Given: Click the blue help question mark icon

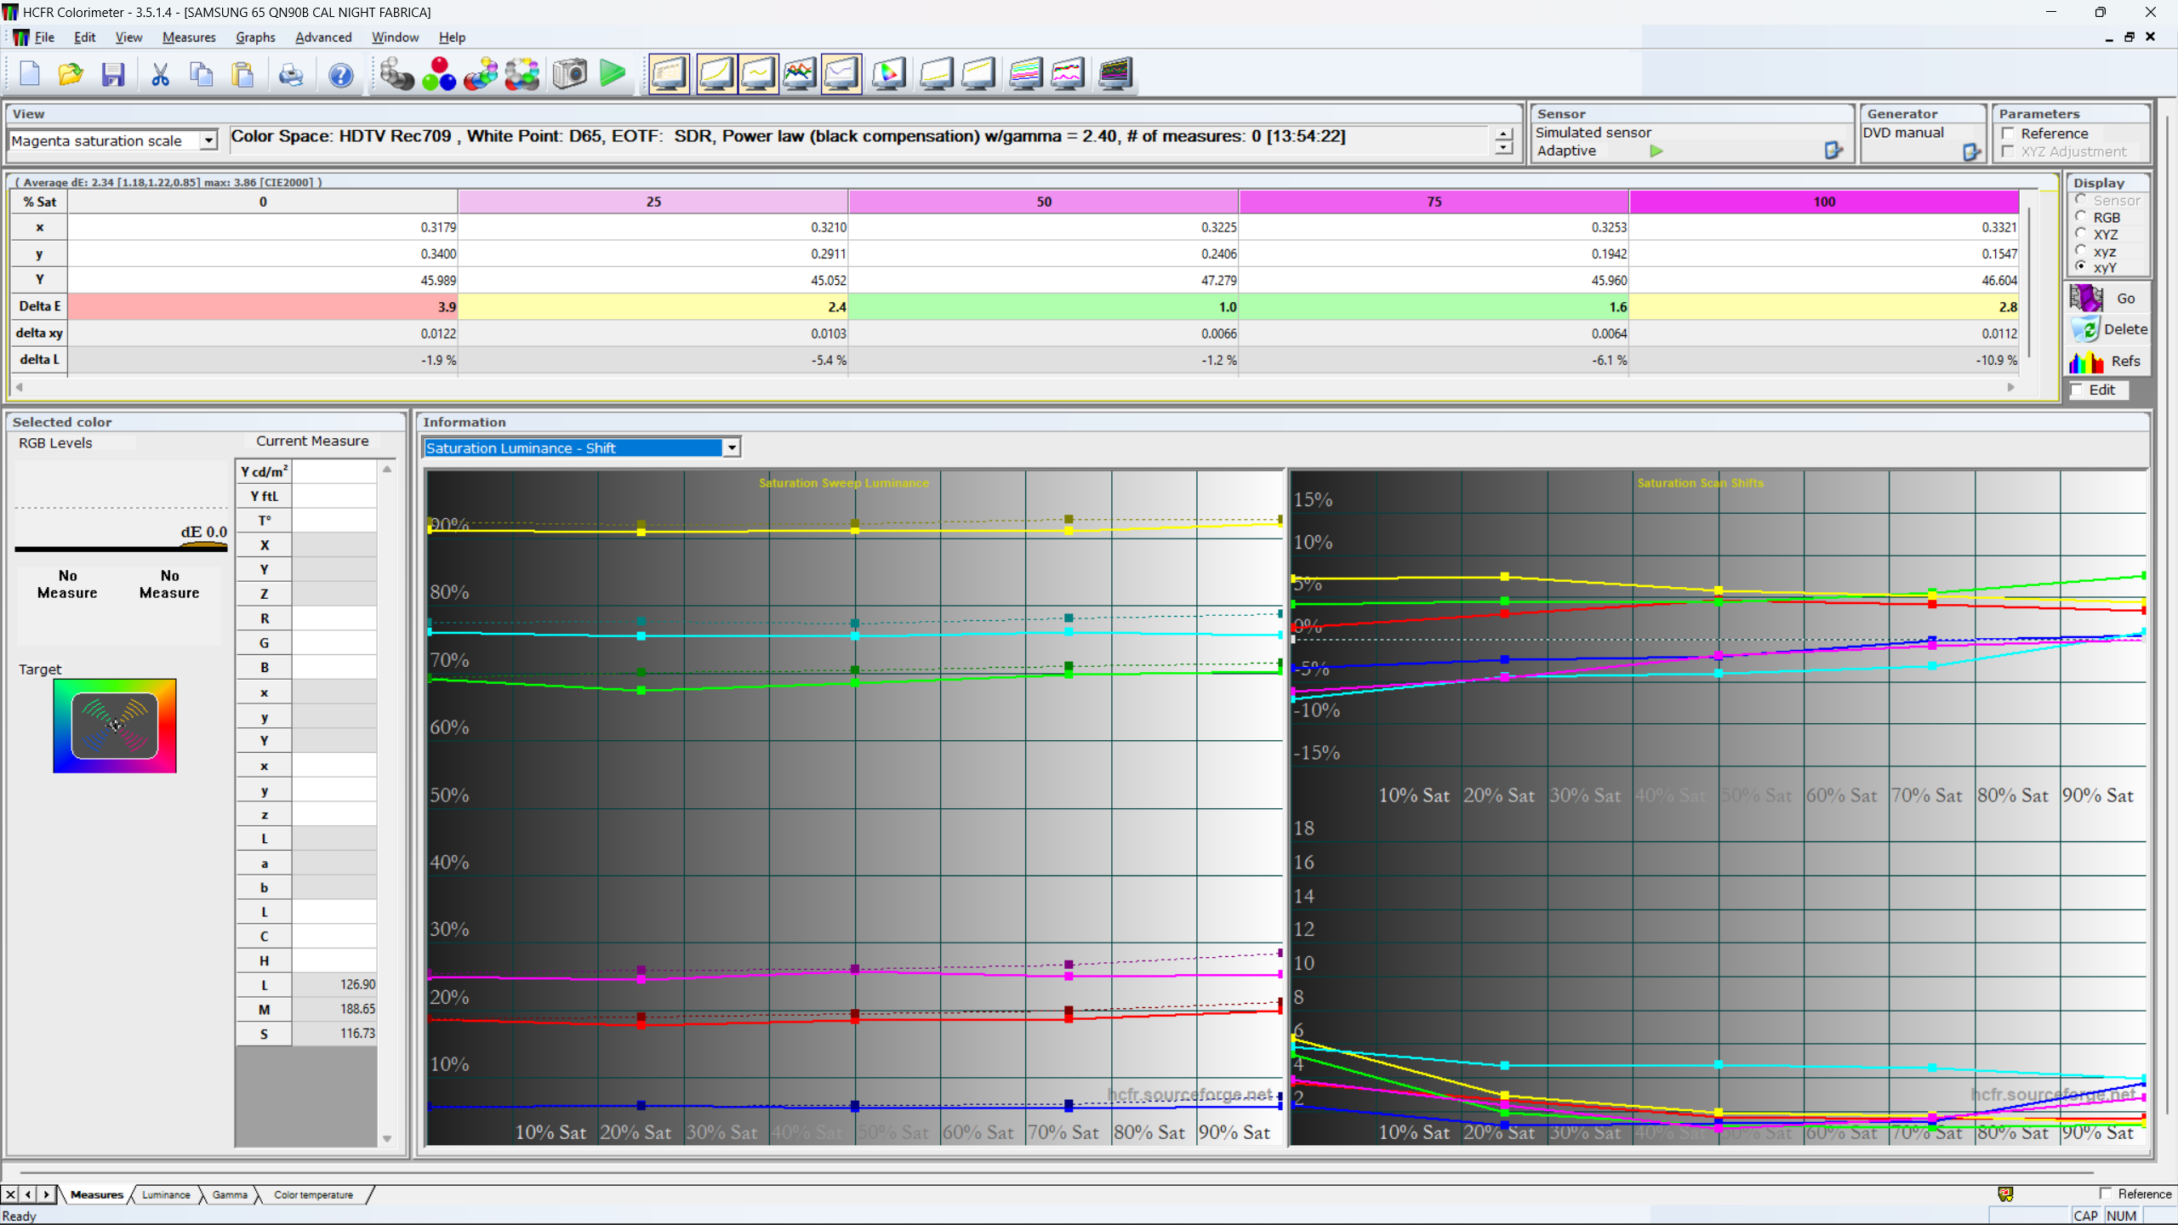Looking at the screenshot, I should (340, 74).
